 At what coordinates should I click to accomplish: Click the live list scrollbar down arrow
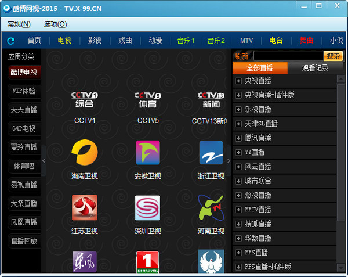point(340,268)
